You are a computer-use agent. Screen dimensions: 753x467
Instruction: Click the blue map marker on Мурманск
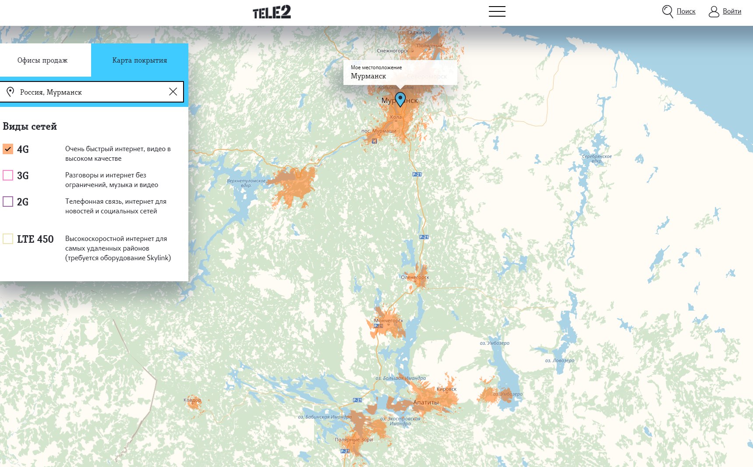coord(400,99)
